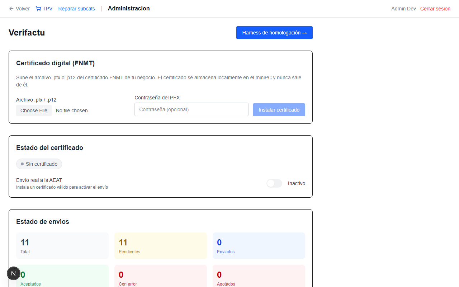Click the shopping cart TPV icon
The image size is (459, 287).
tap(38, 9)
